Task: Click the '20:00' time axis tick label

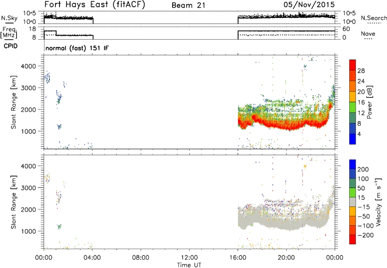Action: pos(286,258)
